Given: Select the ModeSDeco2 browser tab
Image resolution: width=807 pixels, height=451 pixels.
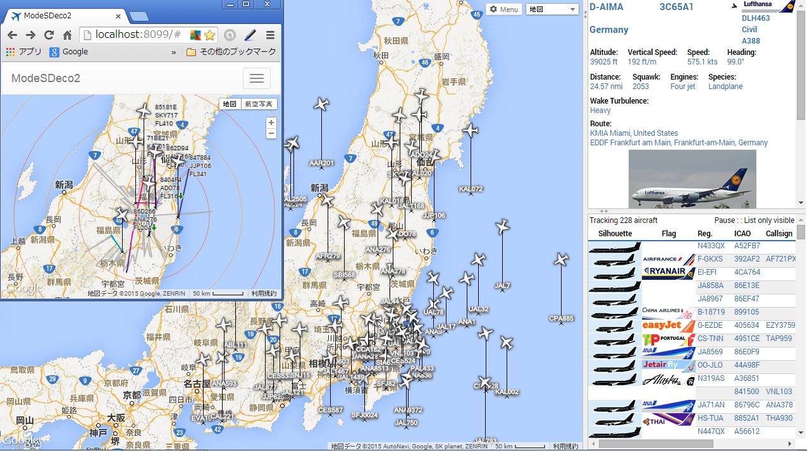Looking at the screenshot, I should pyautogui.click(x=66, y=16).
